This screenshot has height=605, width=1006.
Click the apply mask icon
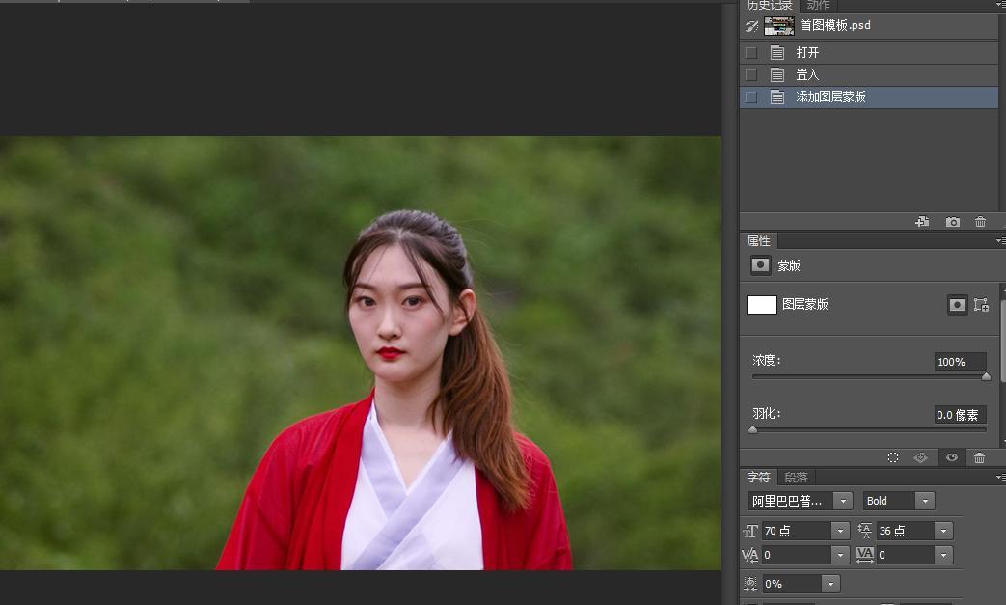click(x=921, y=457)
